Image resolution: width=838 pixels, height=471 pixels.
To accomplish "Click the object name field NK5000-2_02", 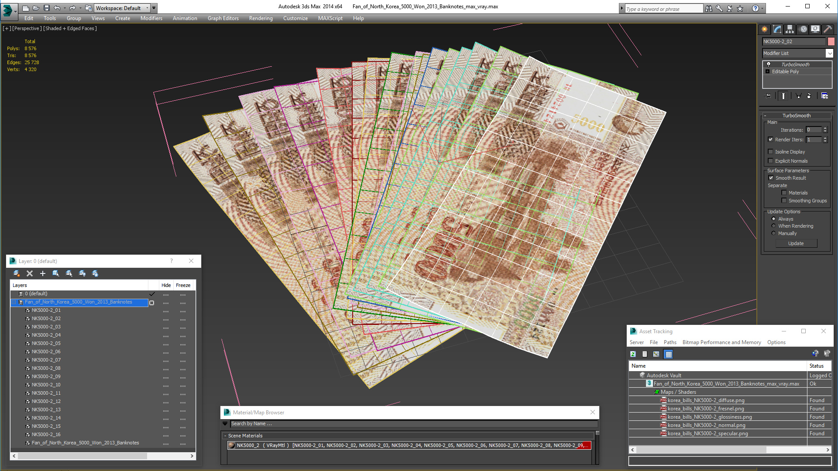I will pyautogui.click(x=794, y=41).
